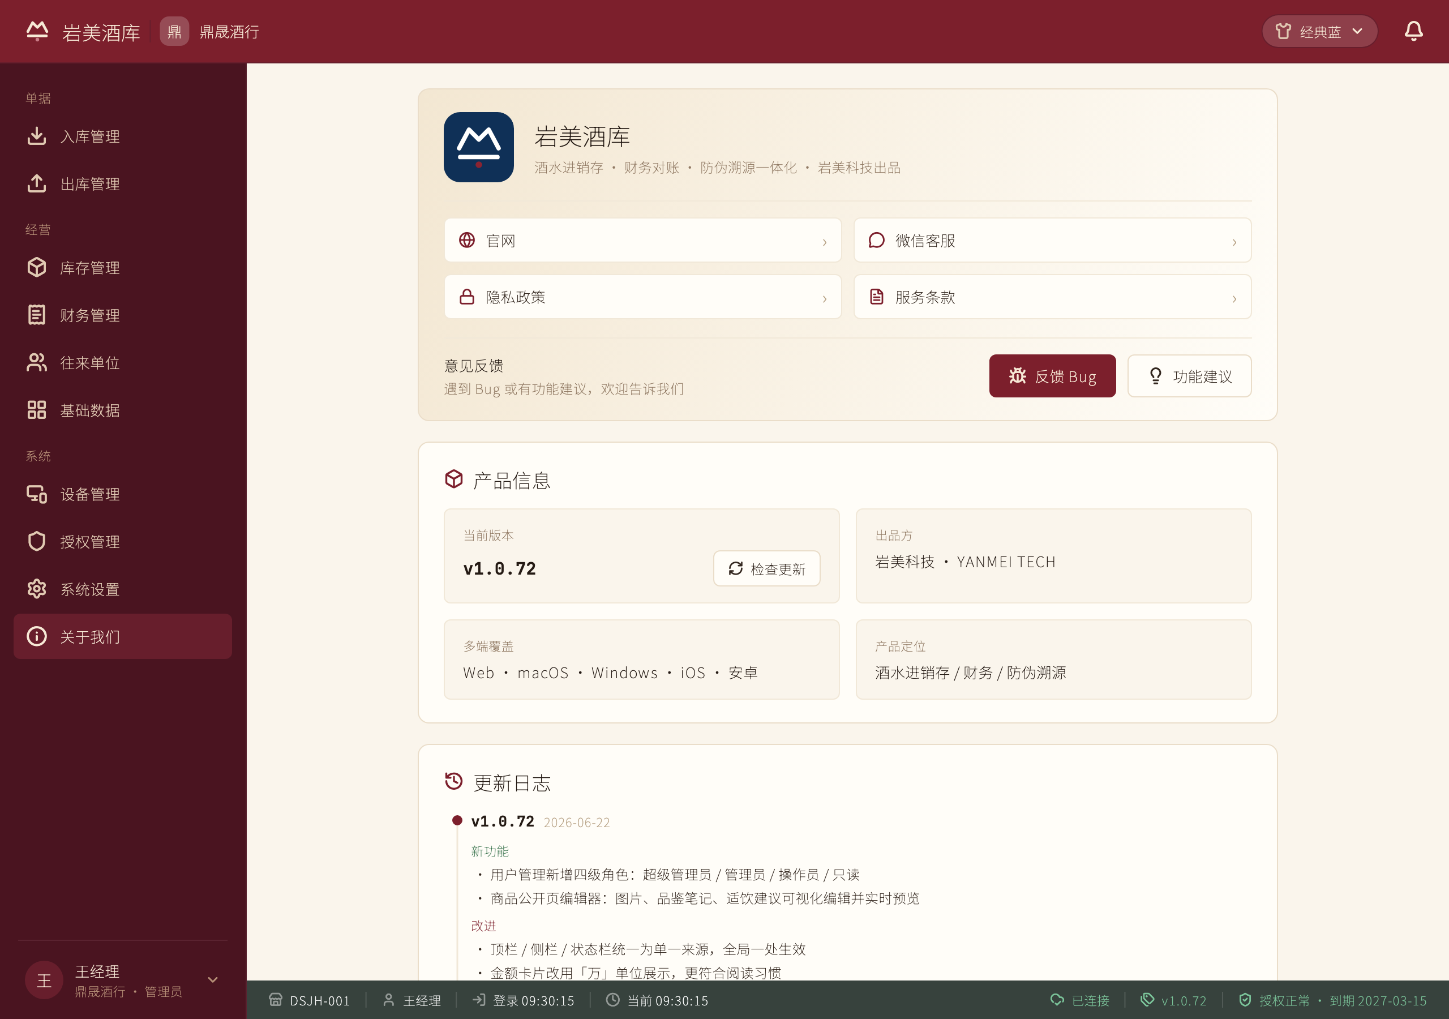Click the lock icon beside 隐私政策

click(x=467, y=297)
